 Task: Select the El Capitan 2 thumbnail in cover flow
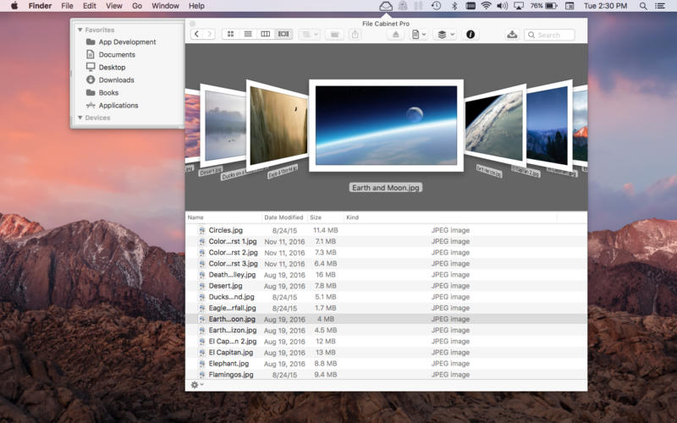point(548,125)
